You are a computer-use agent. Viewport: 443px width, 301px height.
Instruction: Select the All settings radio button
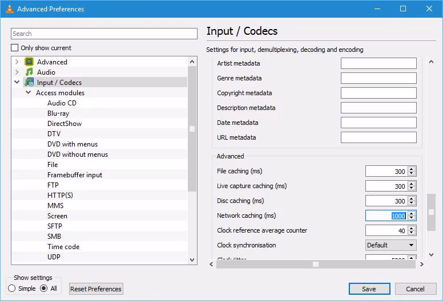coord(43,288)
